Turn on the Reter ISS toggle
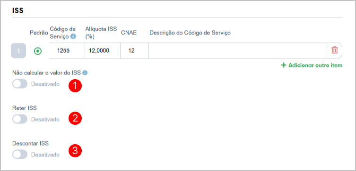 [x=20, y=119]
